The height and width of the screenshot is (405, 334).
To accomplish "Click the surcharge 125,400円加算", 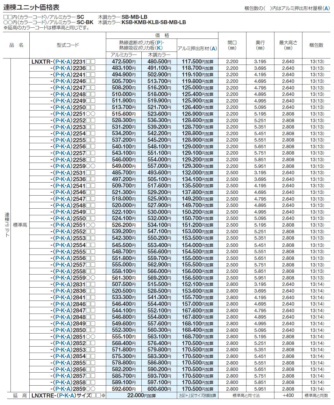I will click(x=198, y=94).
